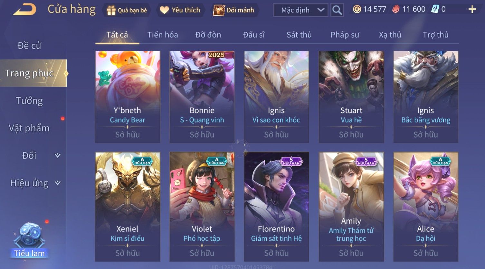
Task: Switch to the Pháp sư tab
Action: pos(345,35)
